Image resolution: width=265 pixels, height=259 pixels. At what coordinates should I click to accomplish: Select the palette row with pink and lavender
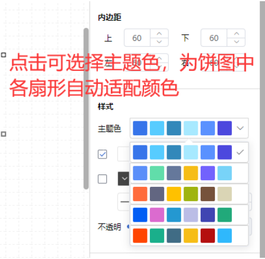189,215
